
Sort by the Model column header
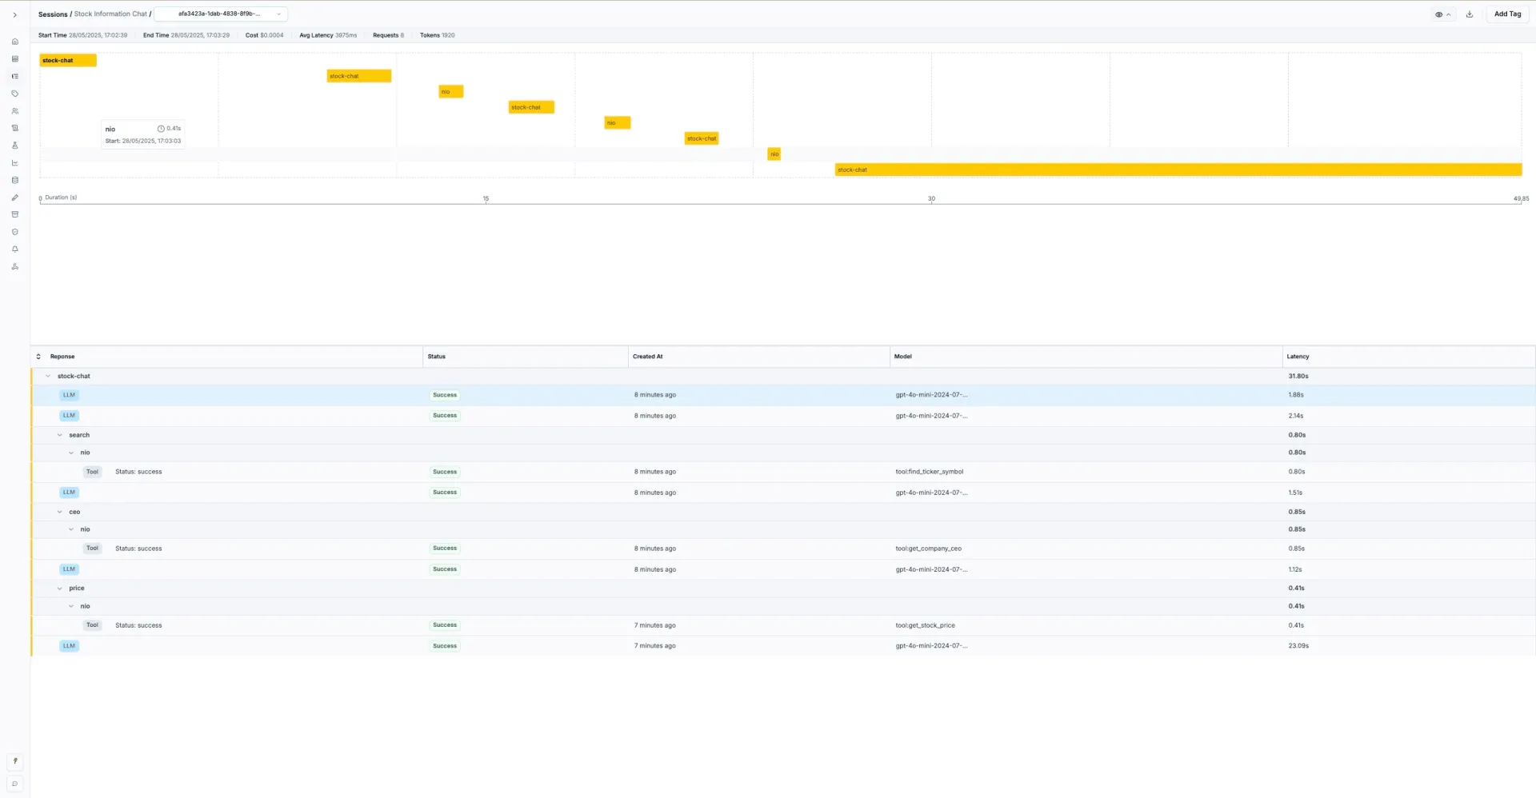point(902,357)
